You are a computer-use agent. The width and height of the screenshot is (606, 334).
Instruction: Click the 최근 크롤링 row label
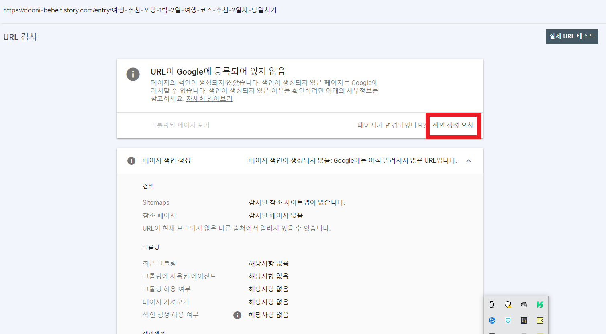[159, 264]
